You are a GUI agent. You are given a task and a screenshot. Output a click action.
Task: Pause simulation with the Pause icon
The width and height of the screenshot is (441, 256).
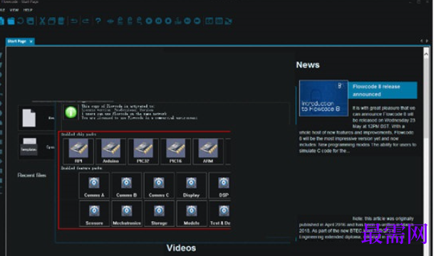[159, 21]
